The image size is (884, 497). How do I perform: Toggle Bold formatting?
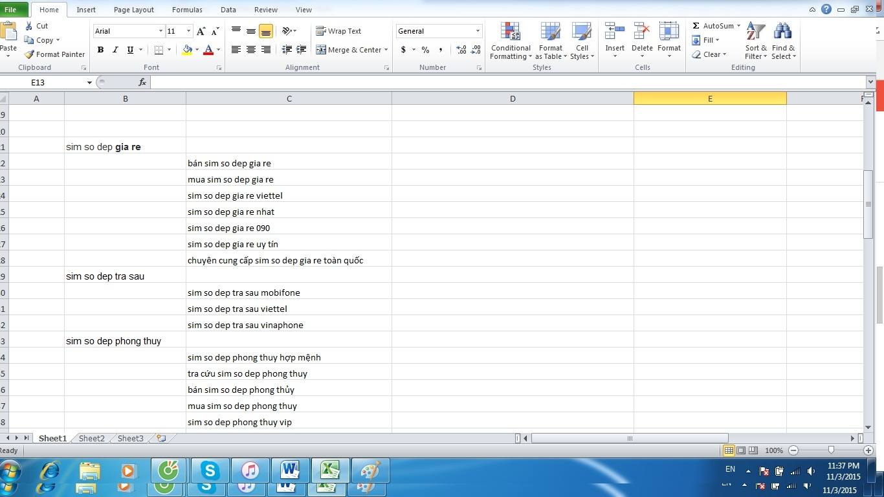[x=100, y=50]
